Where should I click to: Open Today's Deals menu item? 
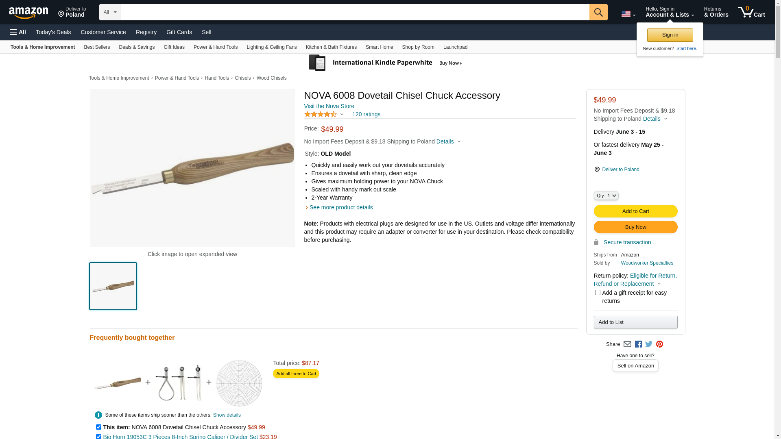(x=53, y=32)
